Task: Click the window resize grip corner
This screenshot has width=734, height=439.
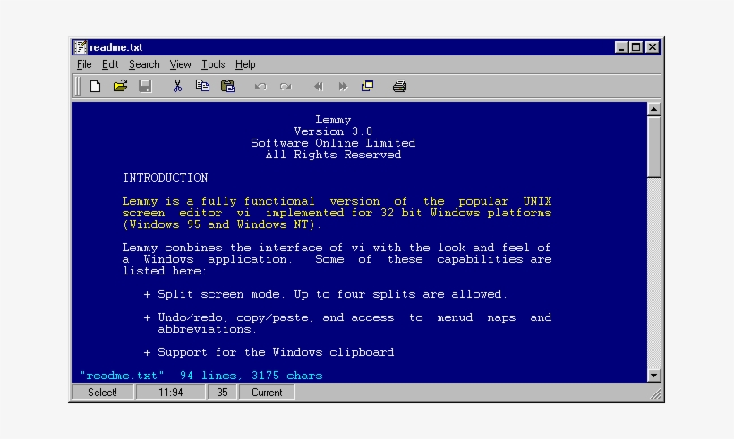Action: (x=656, y=394)
